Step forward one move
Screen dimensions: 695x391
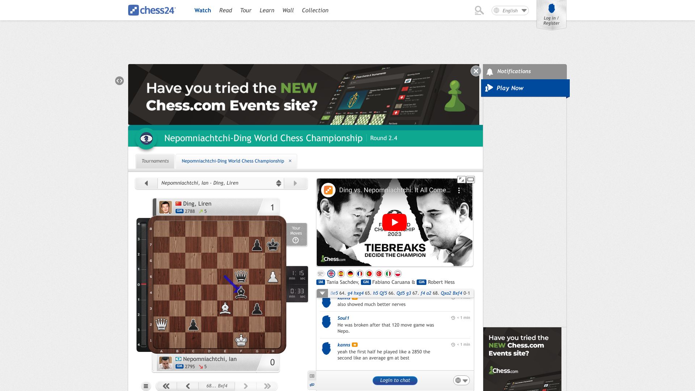coord(245,386)
